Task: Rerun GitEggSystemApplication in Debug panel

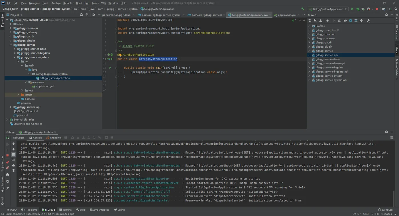Action: tap(8, 138)
